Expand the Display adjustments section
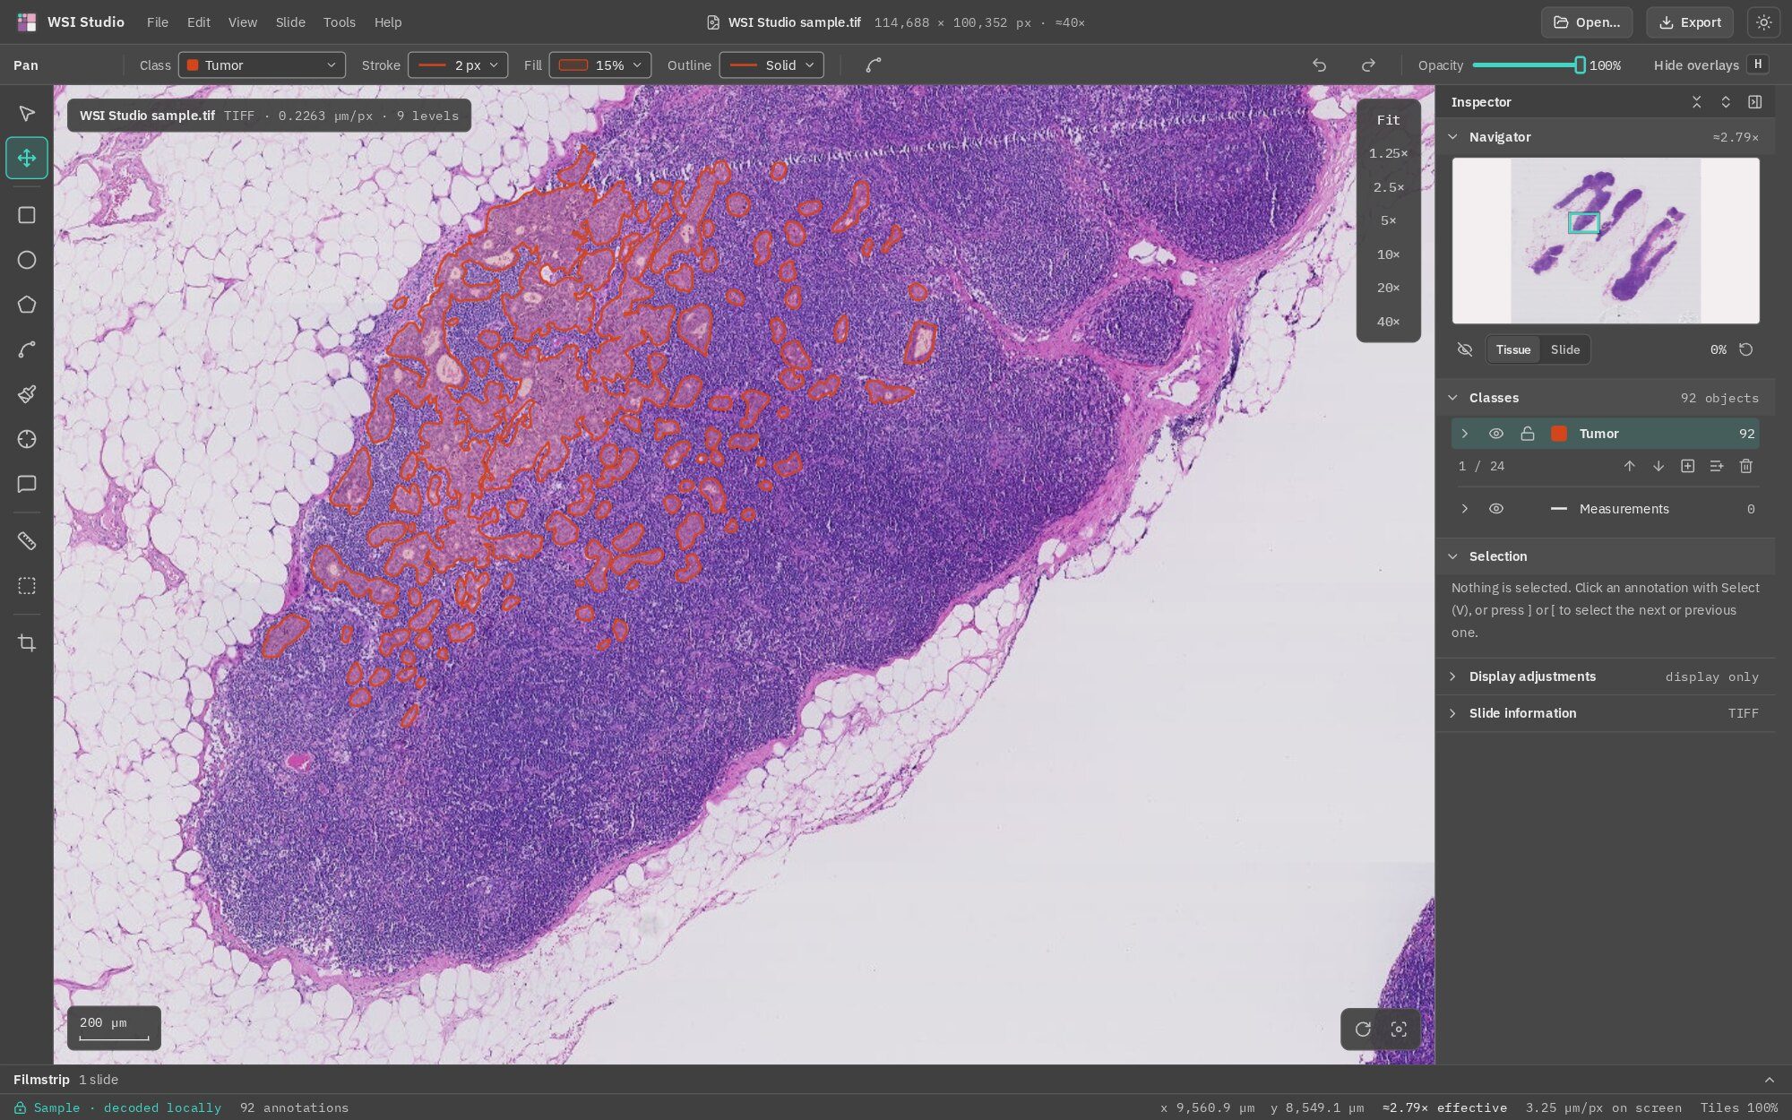Image resolution: width=1792 pixels, height=1120 pixels. [x=1604, y=676]
